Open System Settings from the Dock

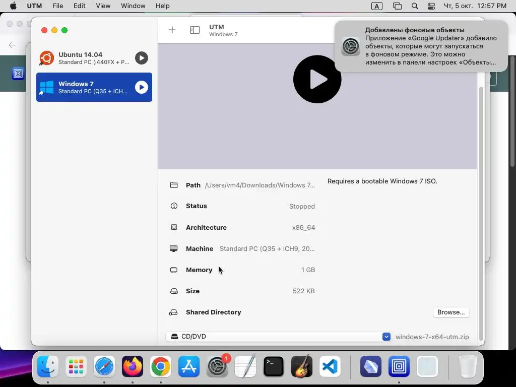pyautogui.click(x=217, y=366)
